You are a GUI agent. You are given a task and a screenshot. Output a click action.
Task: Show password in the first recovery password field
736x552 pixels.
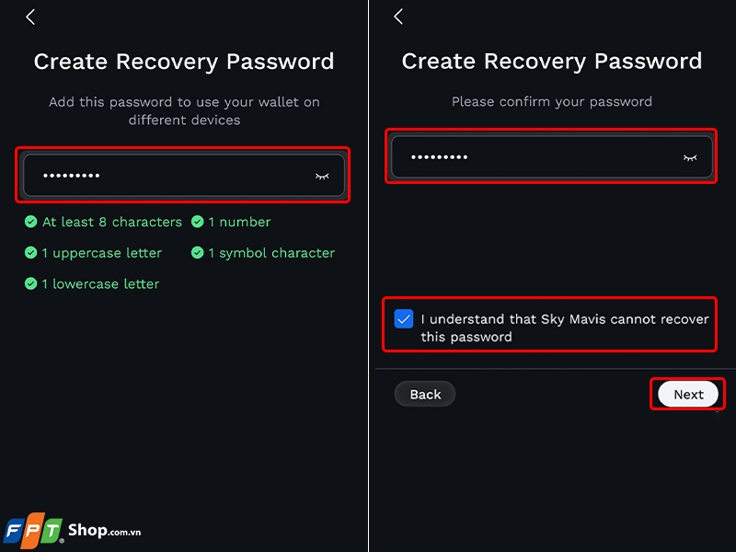coord(322,176)
